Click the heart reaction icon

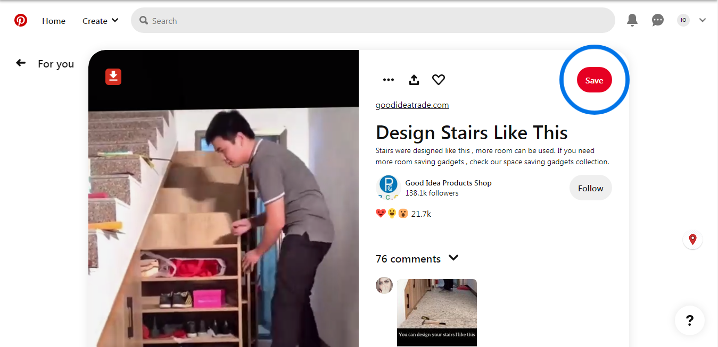click(x=439, y=80)
